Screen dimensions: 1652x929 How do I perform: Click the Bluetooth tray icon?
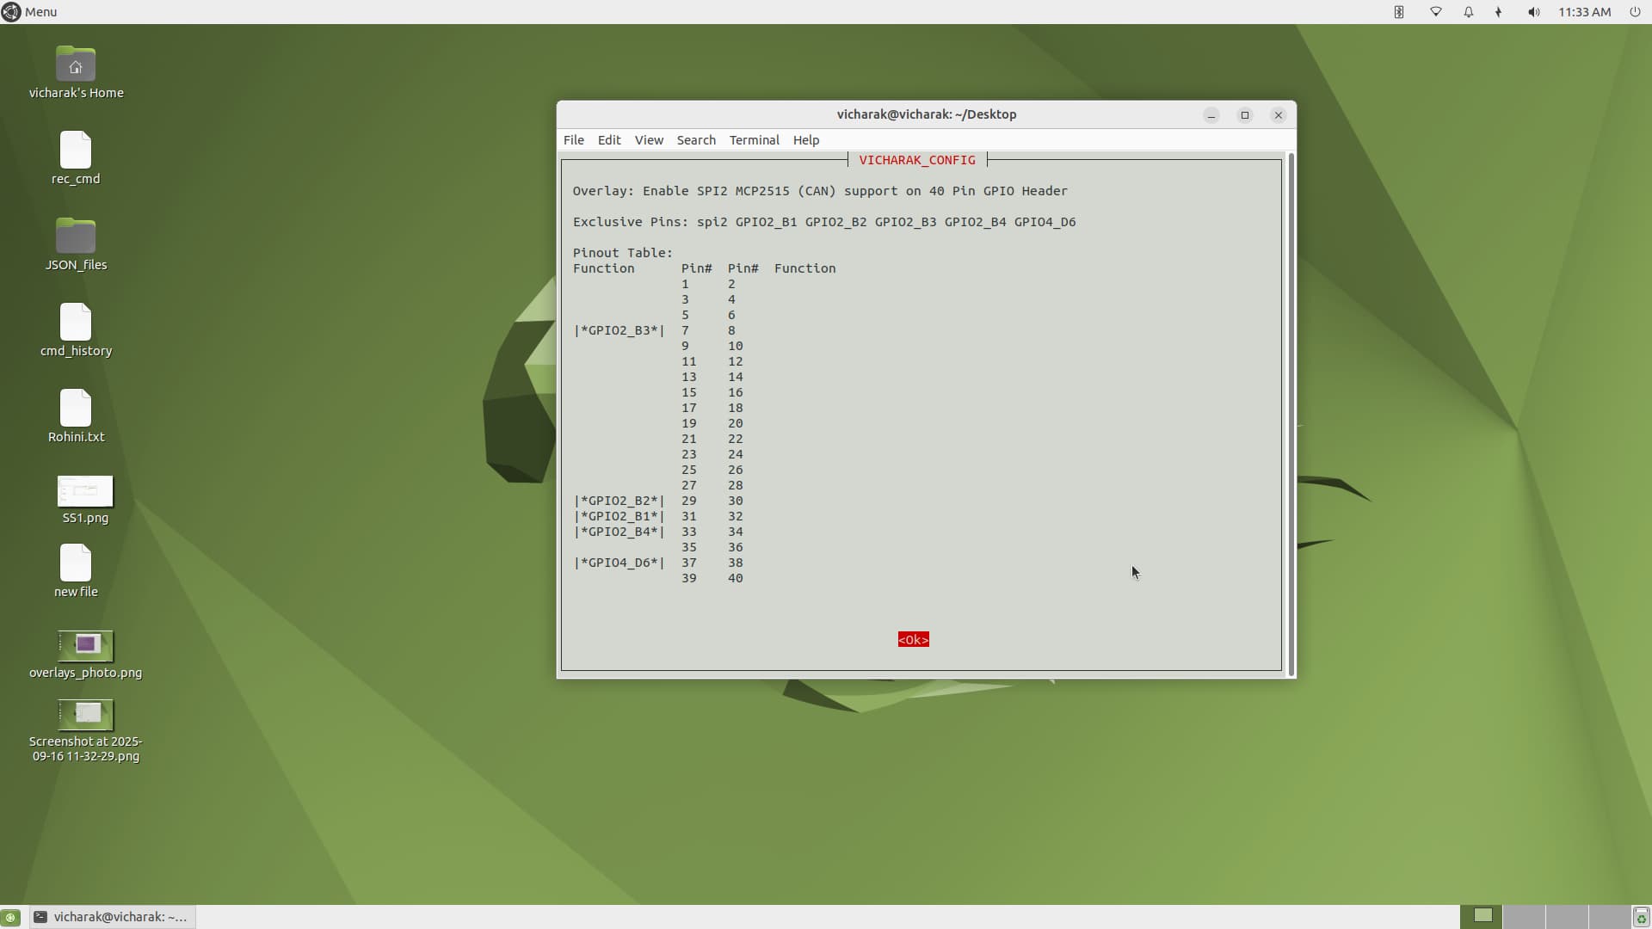(1399, 12)
